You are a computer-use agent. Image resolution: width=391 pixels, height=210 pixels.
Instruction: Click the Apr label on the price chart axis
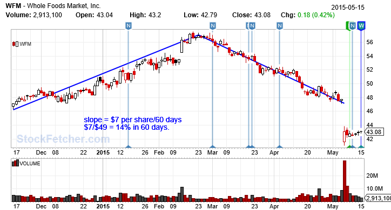(x=274, y=152)
